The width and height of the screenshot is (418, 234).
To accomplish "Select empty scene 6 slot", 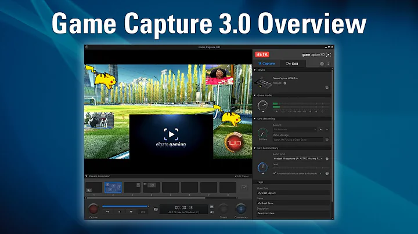I will click(189, 188).
